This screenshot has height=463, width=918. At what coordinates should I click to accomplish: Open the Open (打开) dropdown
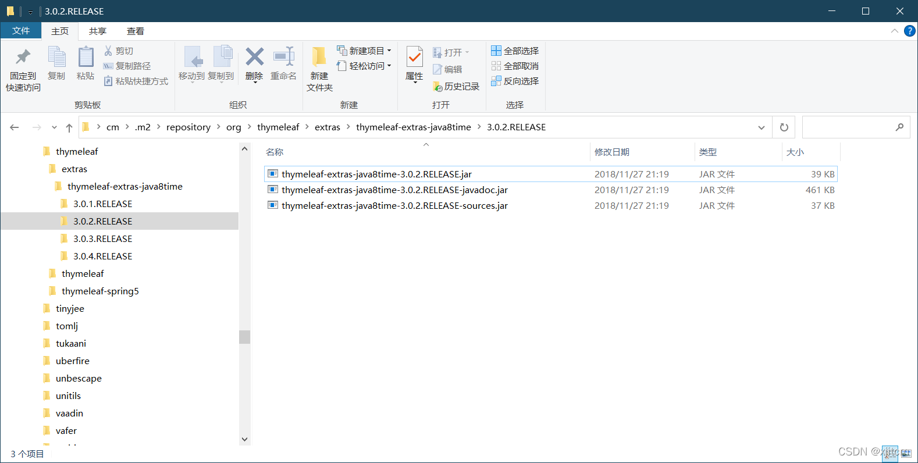click(451, 52)
